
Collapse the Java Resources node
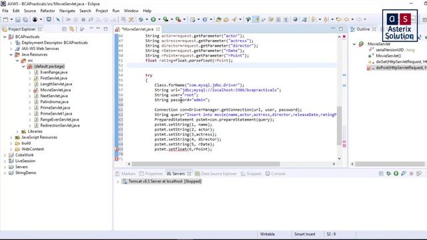click(x=11, y=55)
